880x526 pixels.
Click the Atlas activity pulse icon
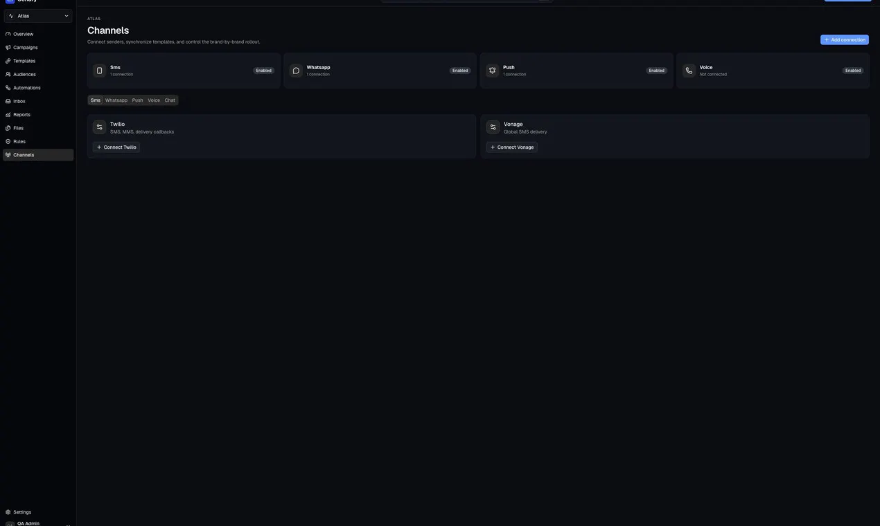coord(11,16)
